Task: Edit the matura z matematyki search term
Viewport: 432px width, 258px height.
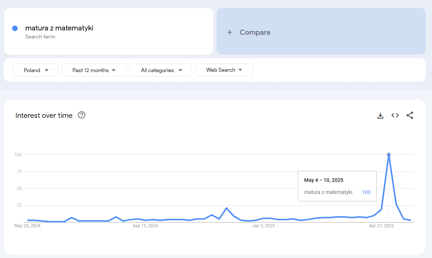Action: pyautogui.click(x=59, y=28)
